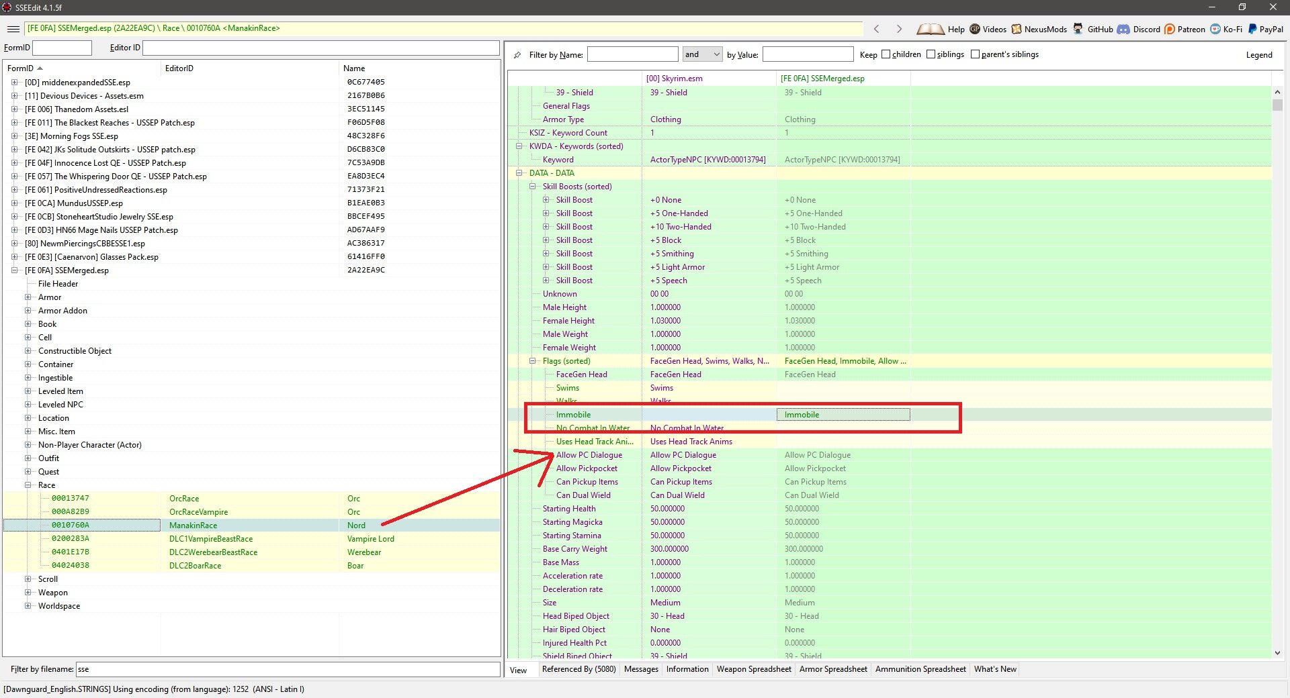Select [FE 0FA] SSEMerged.esp column header

[x=843, y=79]
